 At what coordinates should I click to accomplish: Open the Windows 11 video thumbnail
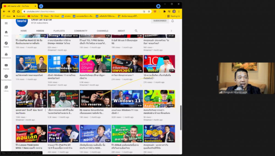127,98
